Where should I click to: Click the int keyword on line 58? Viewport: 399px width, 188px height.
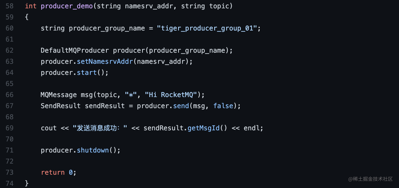[31, 6]
